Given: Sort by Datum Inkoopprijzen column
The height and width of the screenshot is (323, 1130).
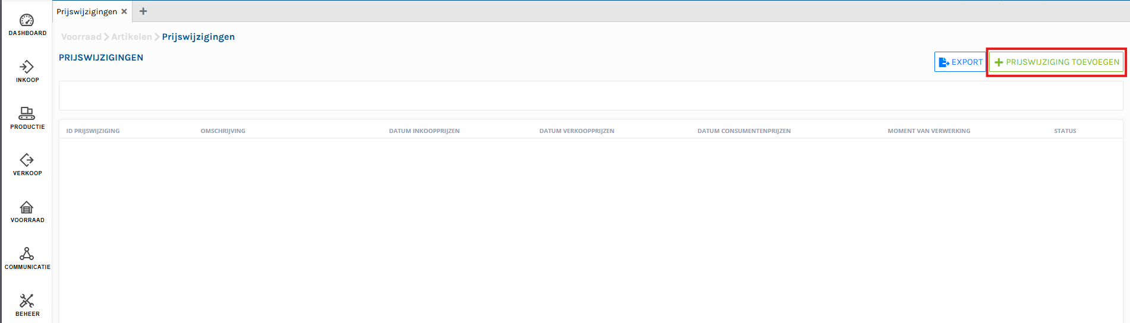Looking at the screenshot, I should [424, 131].
